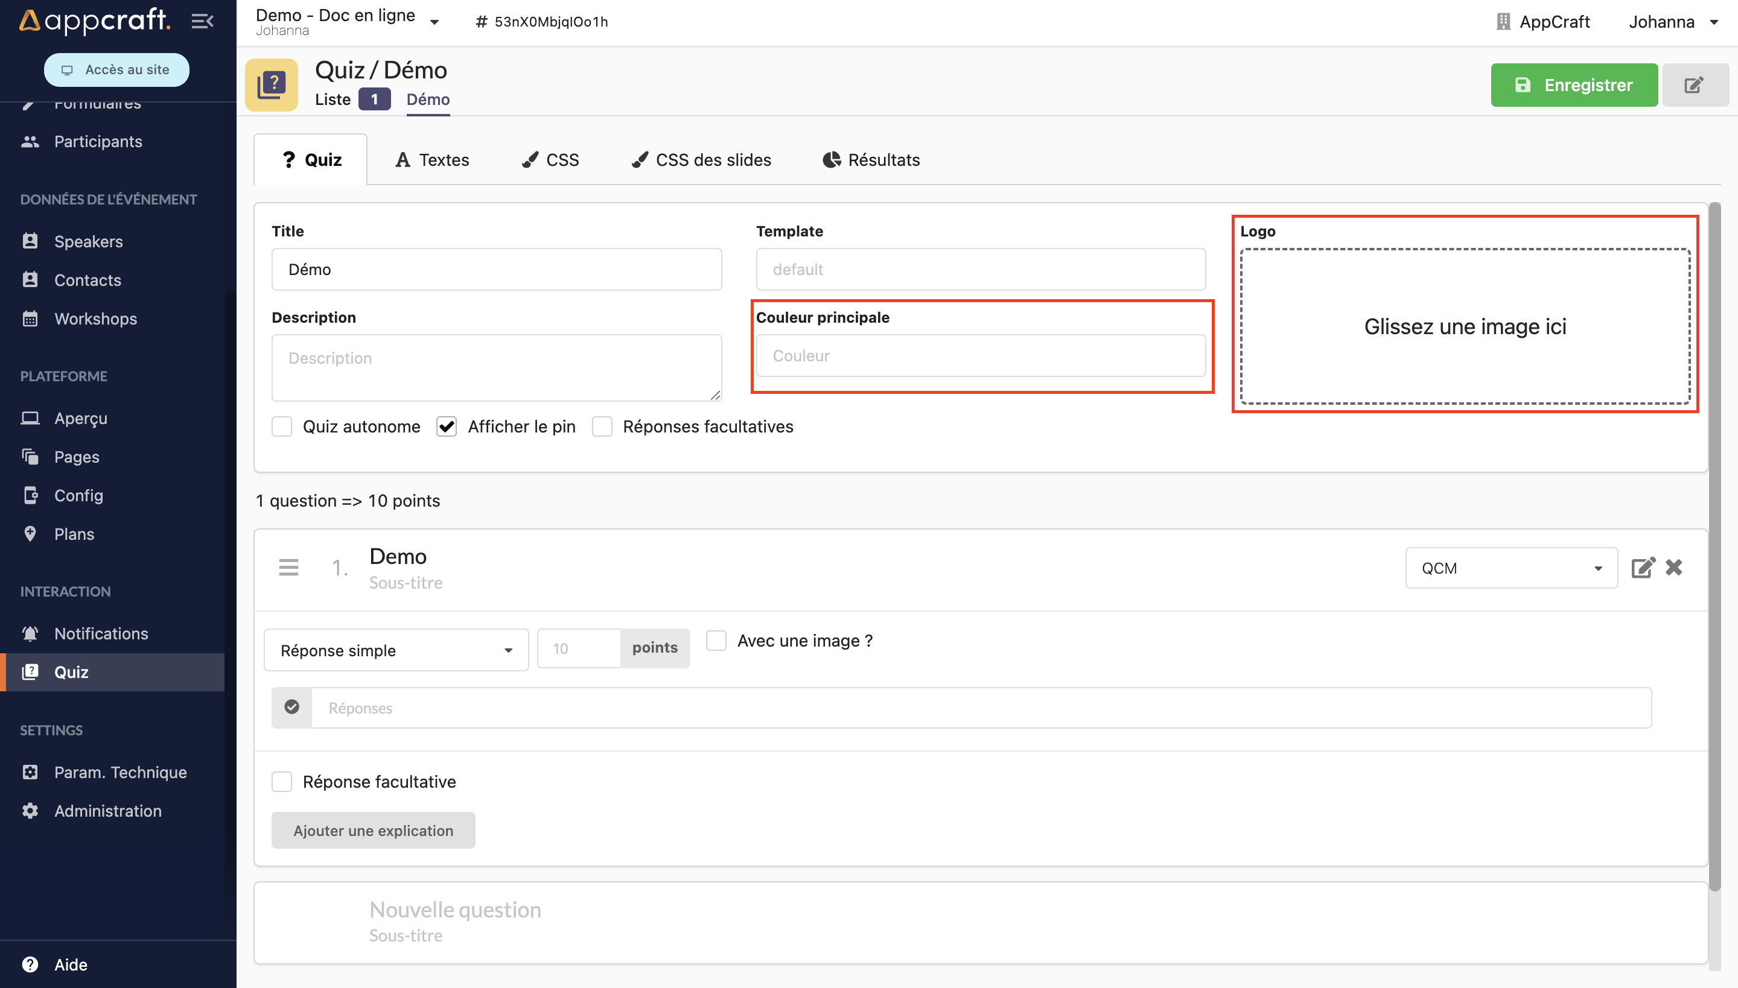Uncheck Afficher le pin checkbox
The image size is (1738, 988).
point(446,426)
